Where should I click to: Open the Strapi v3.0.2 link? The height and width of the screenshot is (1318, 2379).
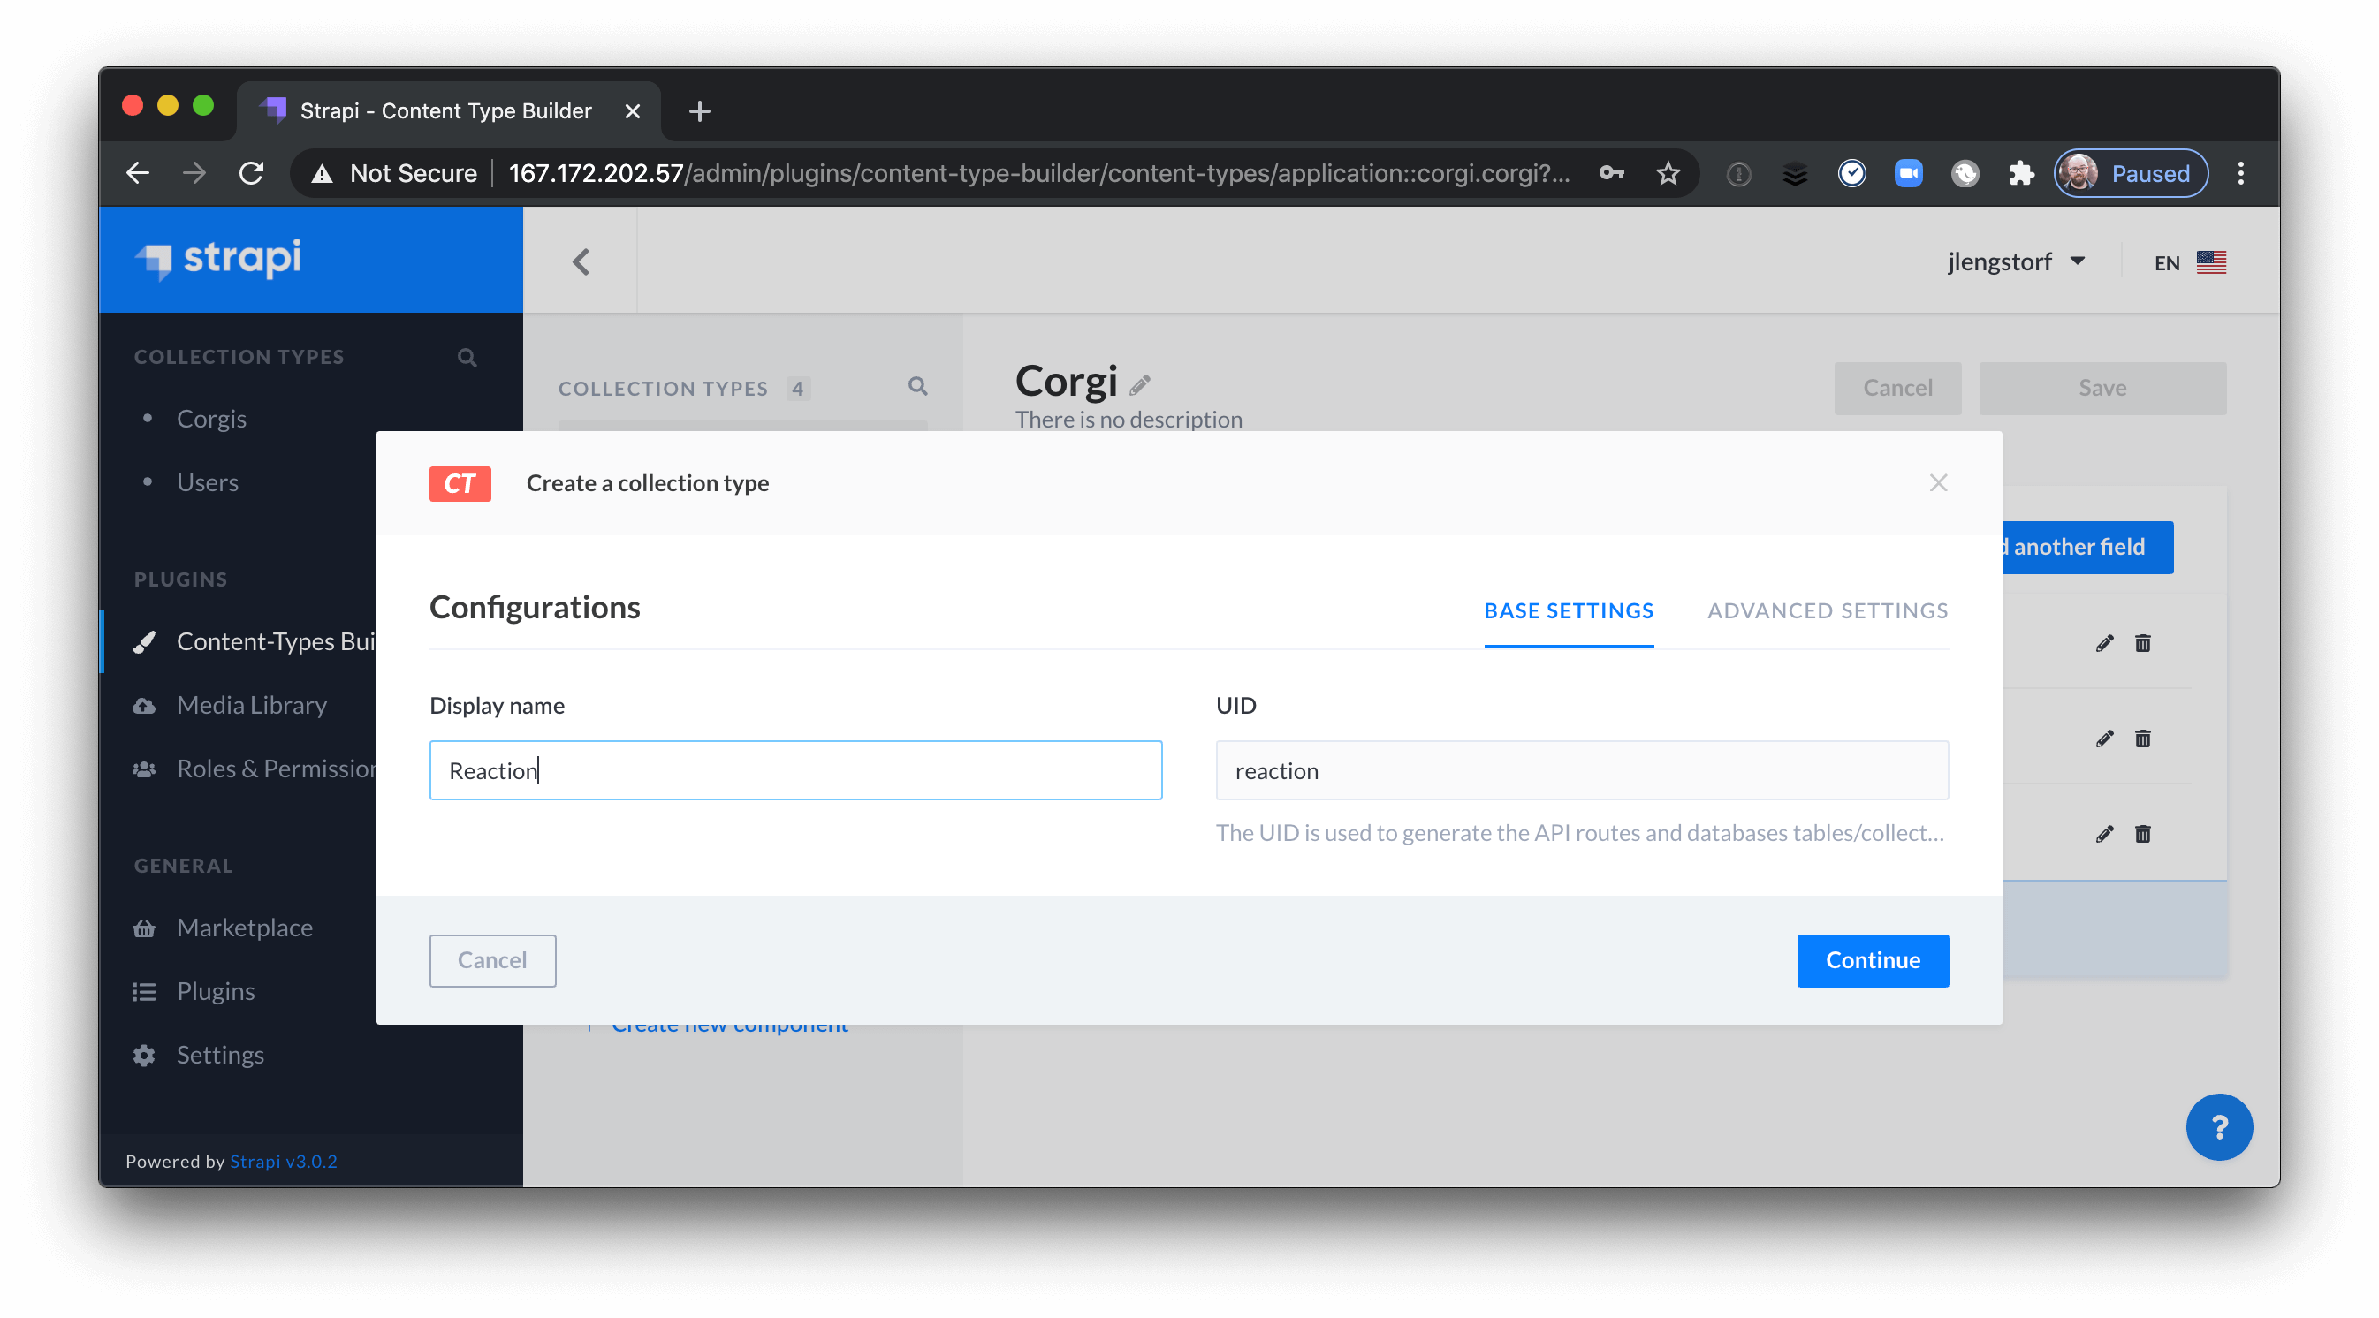coord(284,1160)
